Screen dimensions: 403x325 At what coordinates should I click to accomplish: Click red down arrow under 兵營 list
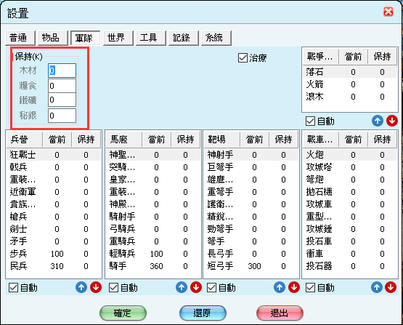click(96, 287)
